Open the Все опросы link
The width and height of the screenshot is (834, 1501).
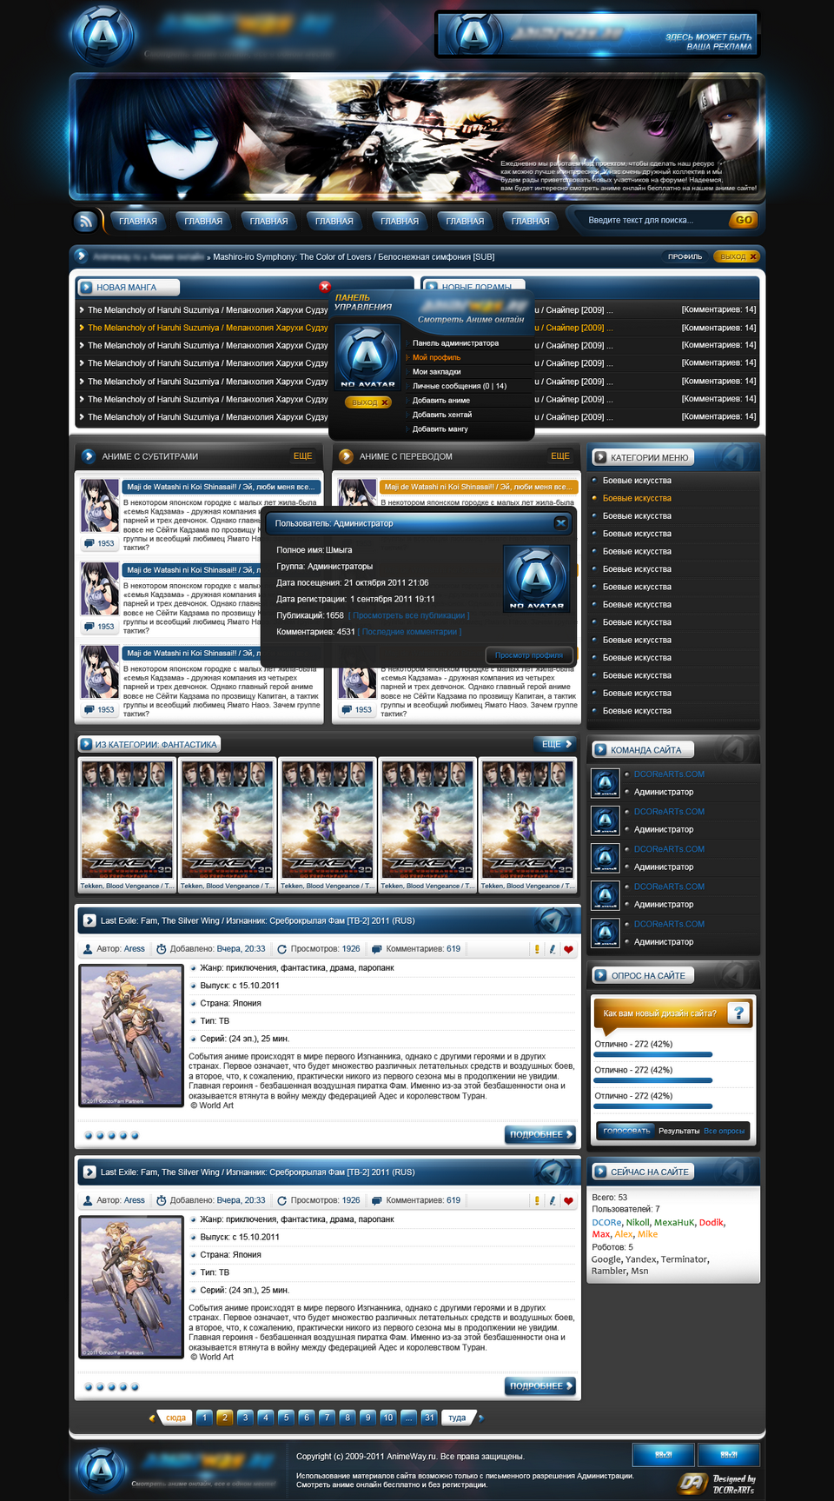725,1131
